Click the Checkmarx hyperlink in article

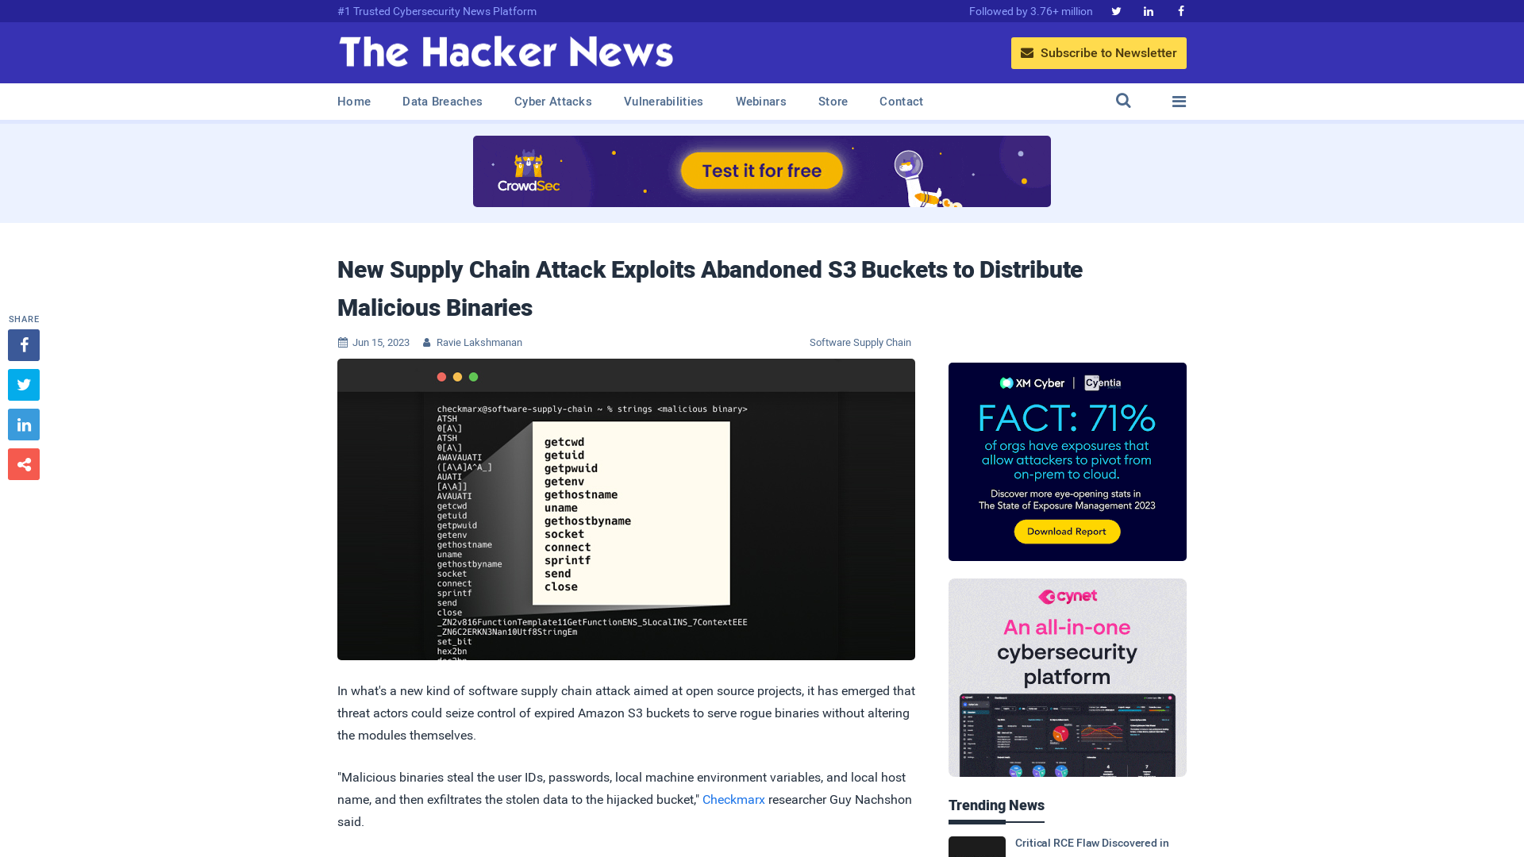tap(733, 799)
